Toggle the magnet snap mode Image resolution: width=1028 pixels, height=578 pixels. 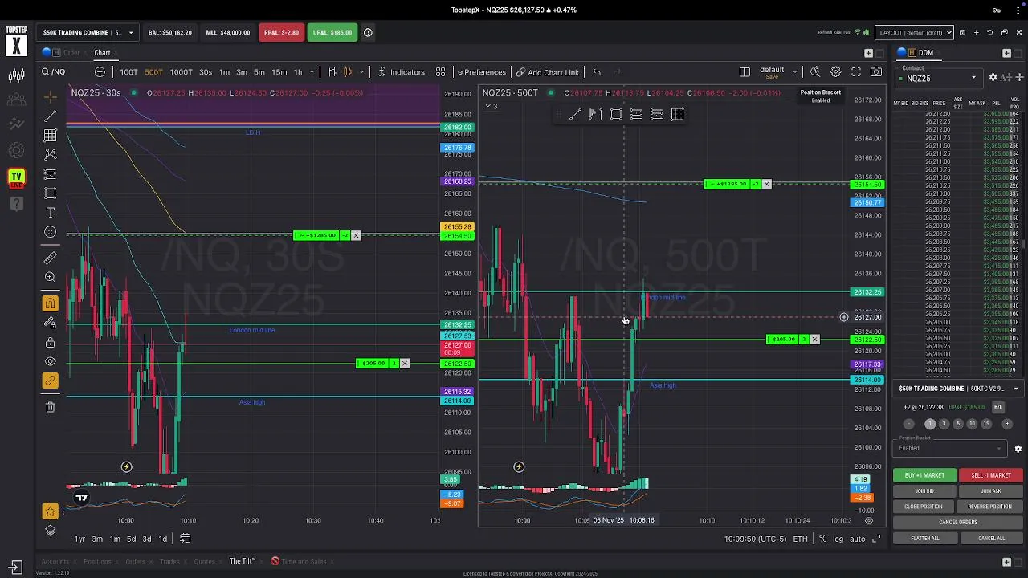pos(51,303)
